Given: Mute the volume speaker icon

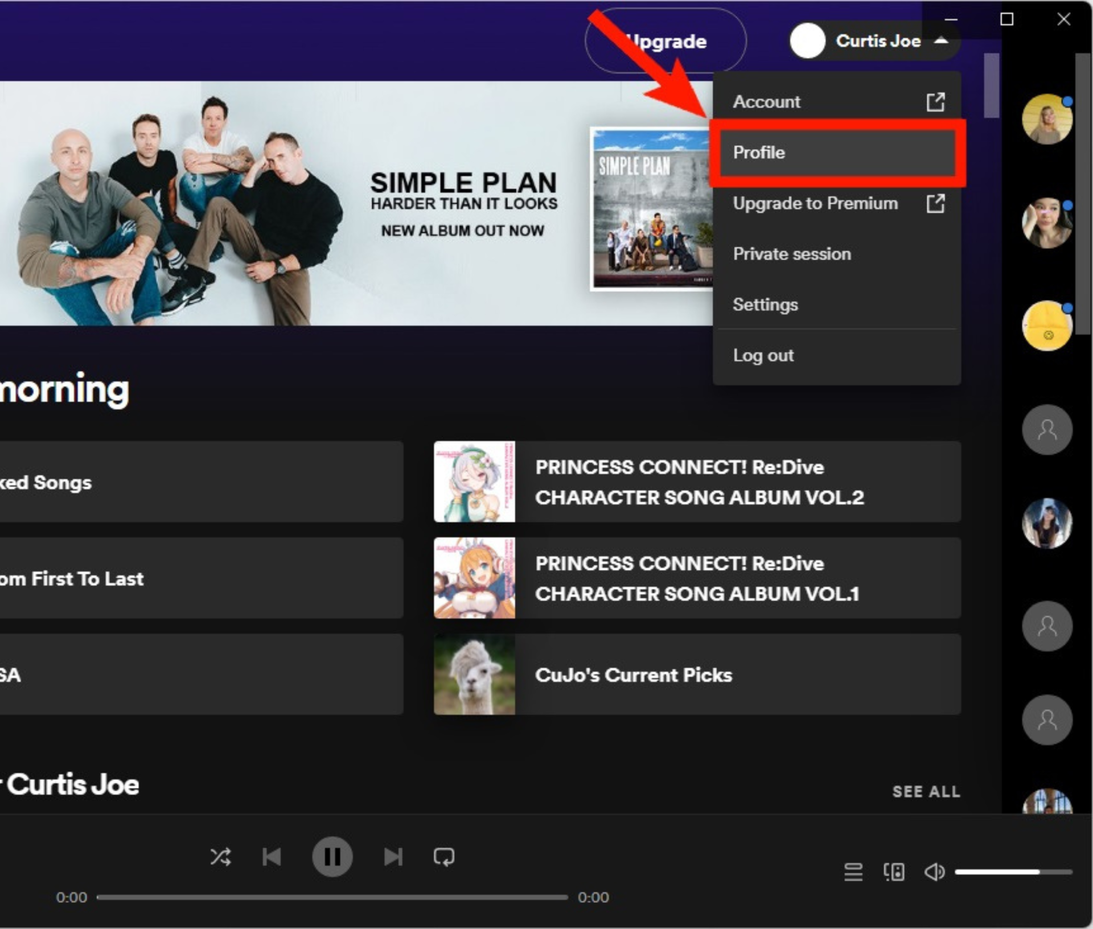Looking at the screenshot, I should click(934, 872).
